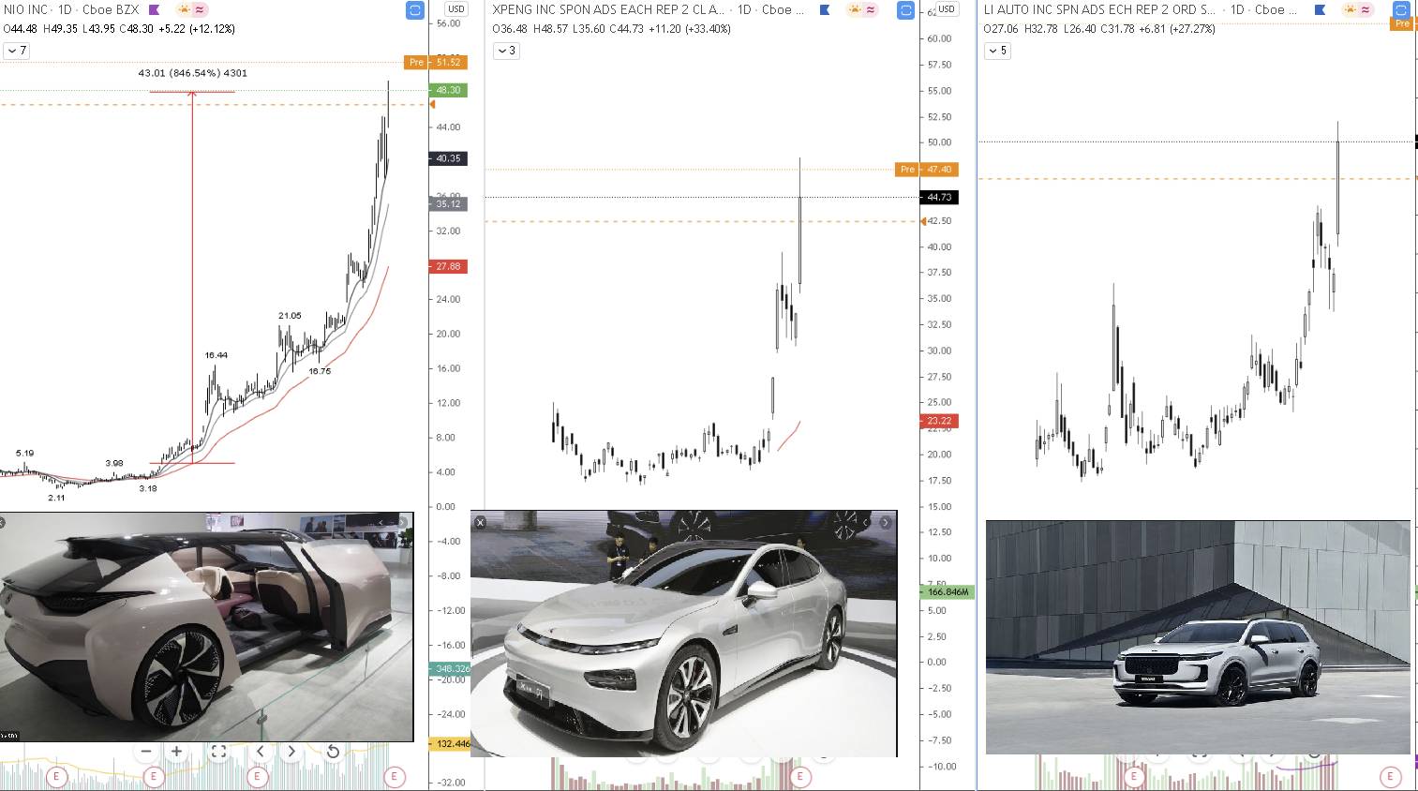Select the similar-assets wave icon beside XPENG title
The height and width of the screenshot is (791, 1418).
(x=871, y=10)
